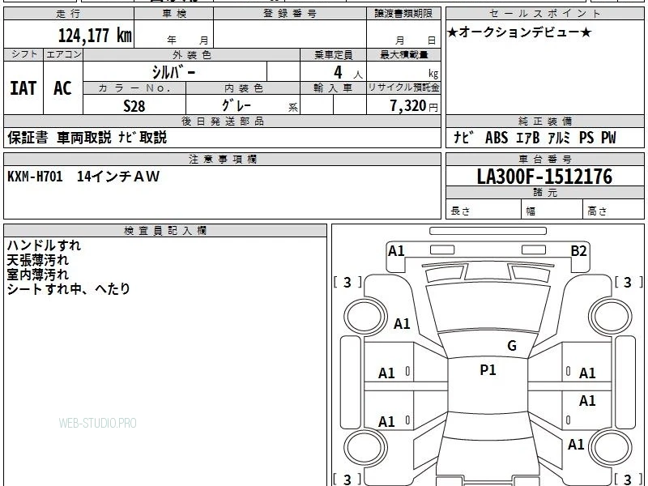Screen dimensions: 648x486
Task: Click the カラーNo. header
Action: (134, 88)
